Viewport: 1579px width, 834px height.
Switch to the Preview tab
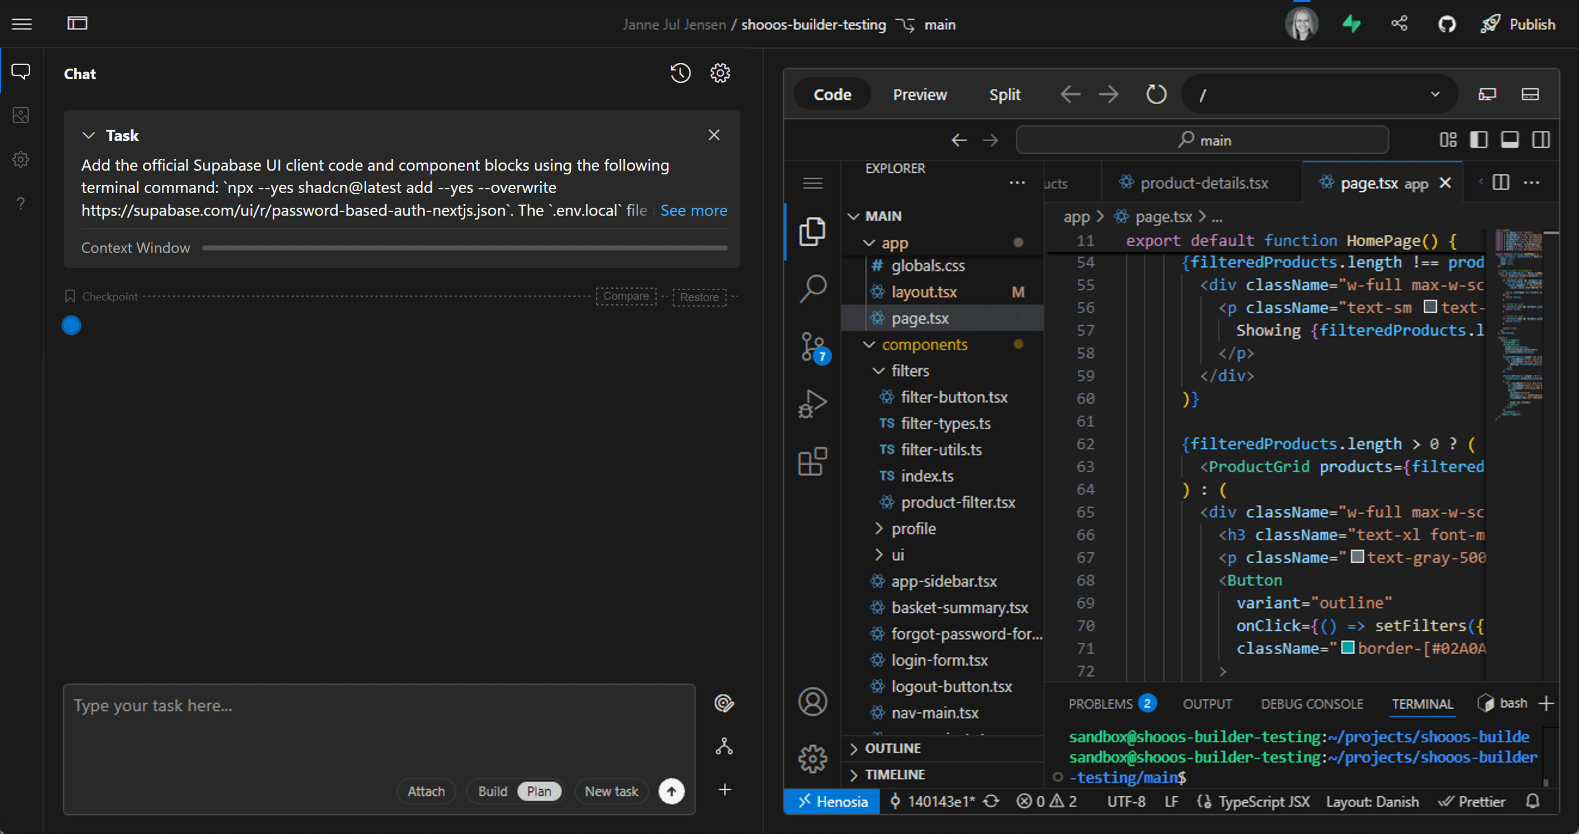point(919,95)
